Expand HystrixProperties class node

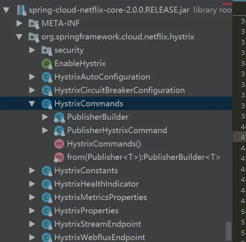click(x=32, y=211)
